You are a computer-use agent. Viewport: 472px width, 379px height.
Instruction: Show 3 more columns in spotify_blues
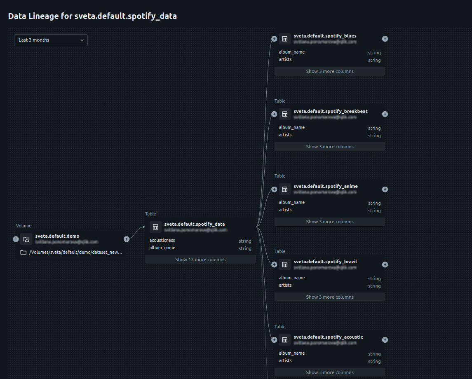click(330, 71)
